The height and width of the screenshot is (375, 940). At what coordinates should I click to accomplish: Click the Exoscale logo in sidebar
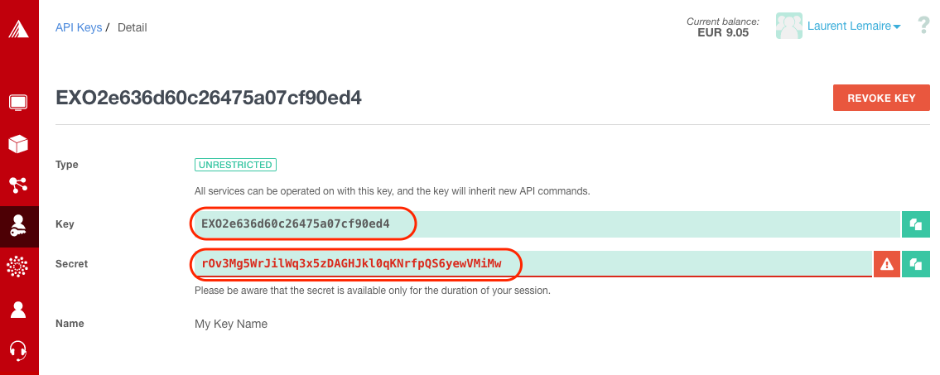click(x=19, y=28)
